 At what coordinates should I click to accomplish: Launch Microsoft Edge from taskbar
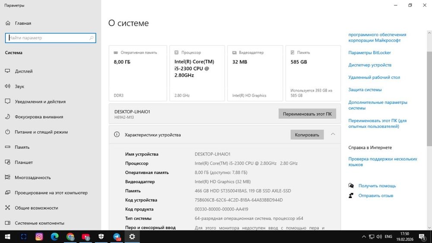54,237
